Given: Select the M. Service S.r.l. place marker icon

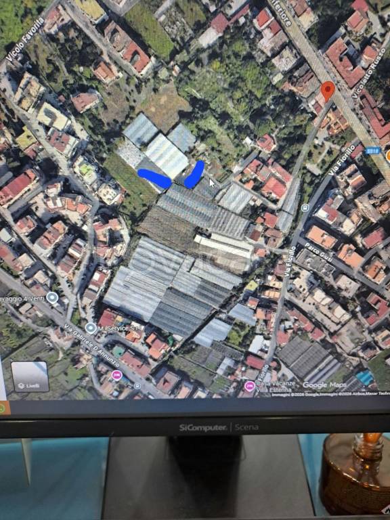Looking at the screenshot, I should pos(91,328).
